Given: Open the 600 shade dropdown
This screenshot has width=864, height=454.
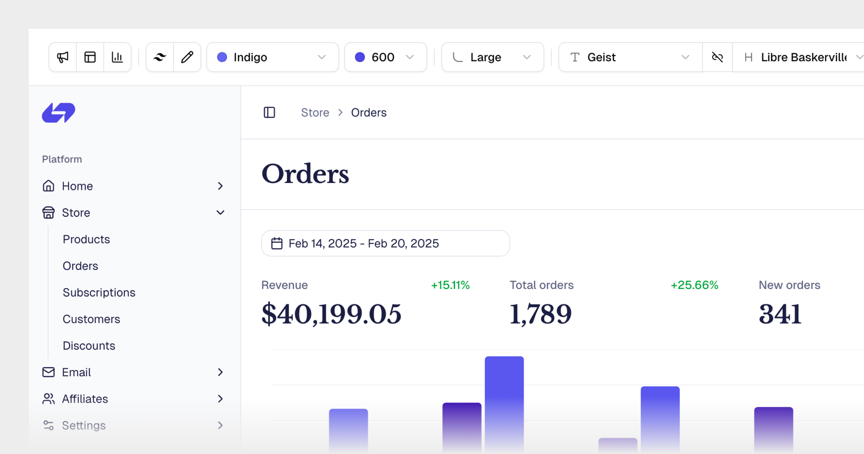Looking at the screenshot, I should [385, 57].
